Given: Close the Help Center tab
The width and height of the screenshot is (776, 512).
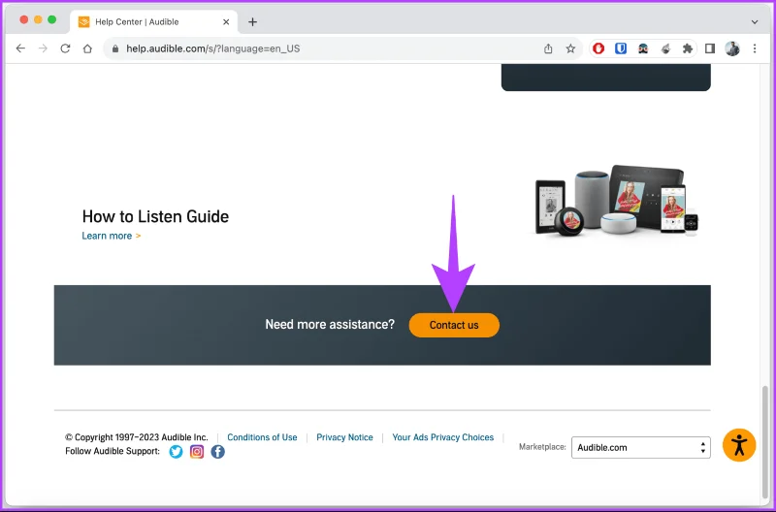Looking at the screenshot, I should [x=226, y=21].
